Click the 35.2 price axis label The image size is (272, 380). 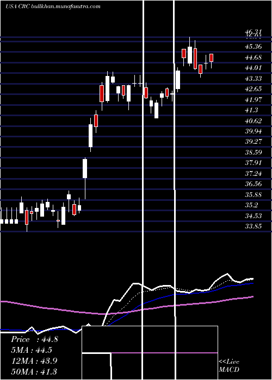coord(251,205)
